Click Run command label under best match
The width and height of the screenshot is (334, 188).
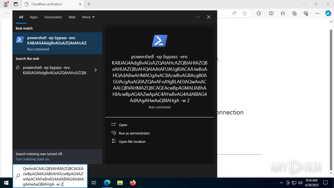pos(38,49)
